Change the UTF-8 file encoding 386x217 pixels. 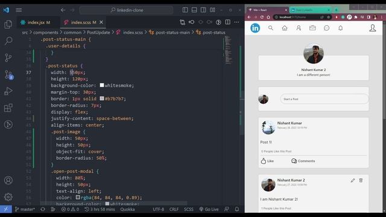[158, 209]
